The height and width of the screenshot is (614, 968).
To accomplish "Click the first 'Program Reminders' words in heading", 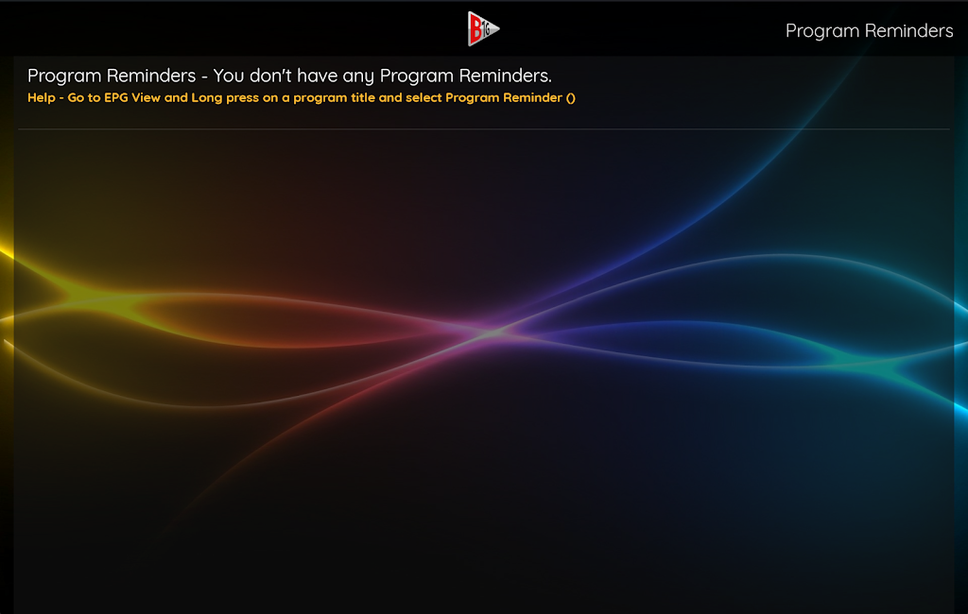I will (111, 76).
